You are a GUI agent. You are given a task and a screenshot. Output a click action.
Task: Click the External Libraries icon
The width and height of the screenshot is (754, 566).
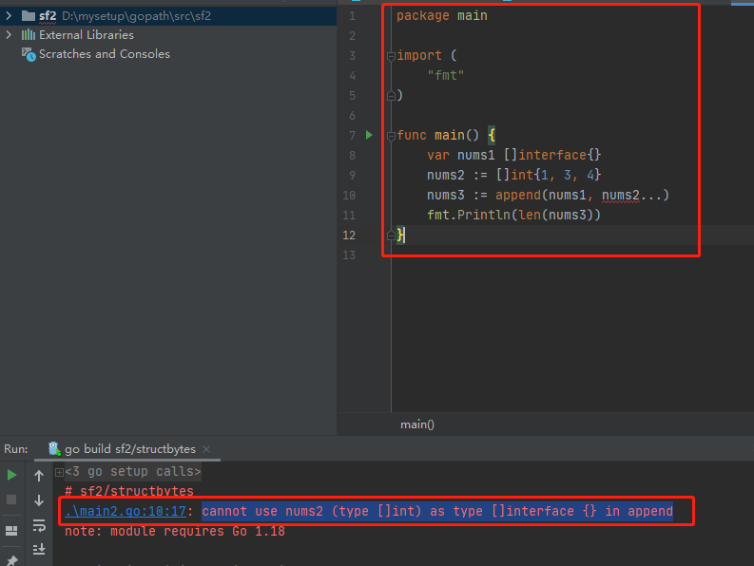[x=29, y=34]
